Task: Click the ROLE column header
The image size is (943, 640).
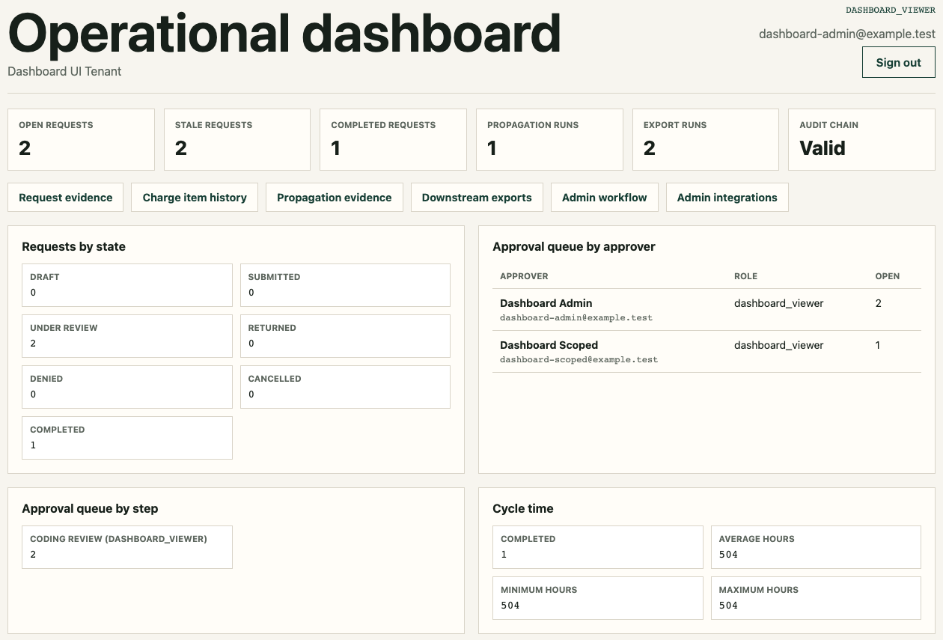Action: tap(745, 276)
